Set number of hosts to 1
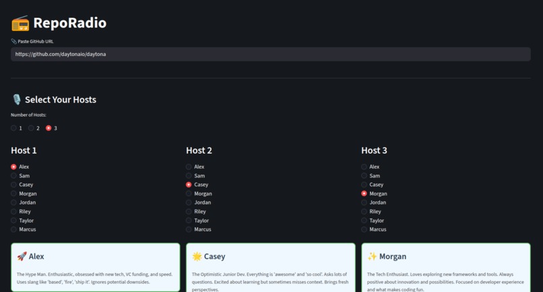 16,128
